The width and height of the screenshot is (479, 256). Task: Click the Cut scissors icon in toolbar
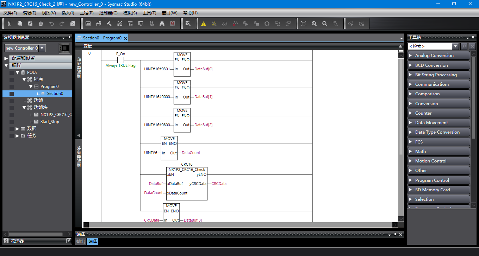(9, 24)
